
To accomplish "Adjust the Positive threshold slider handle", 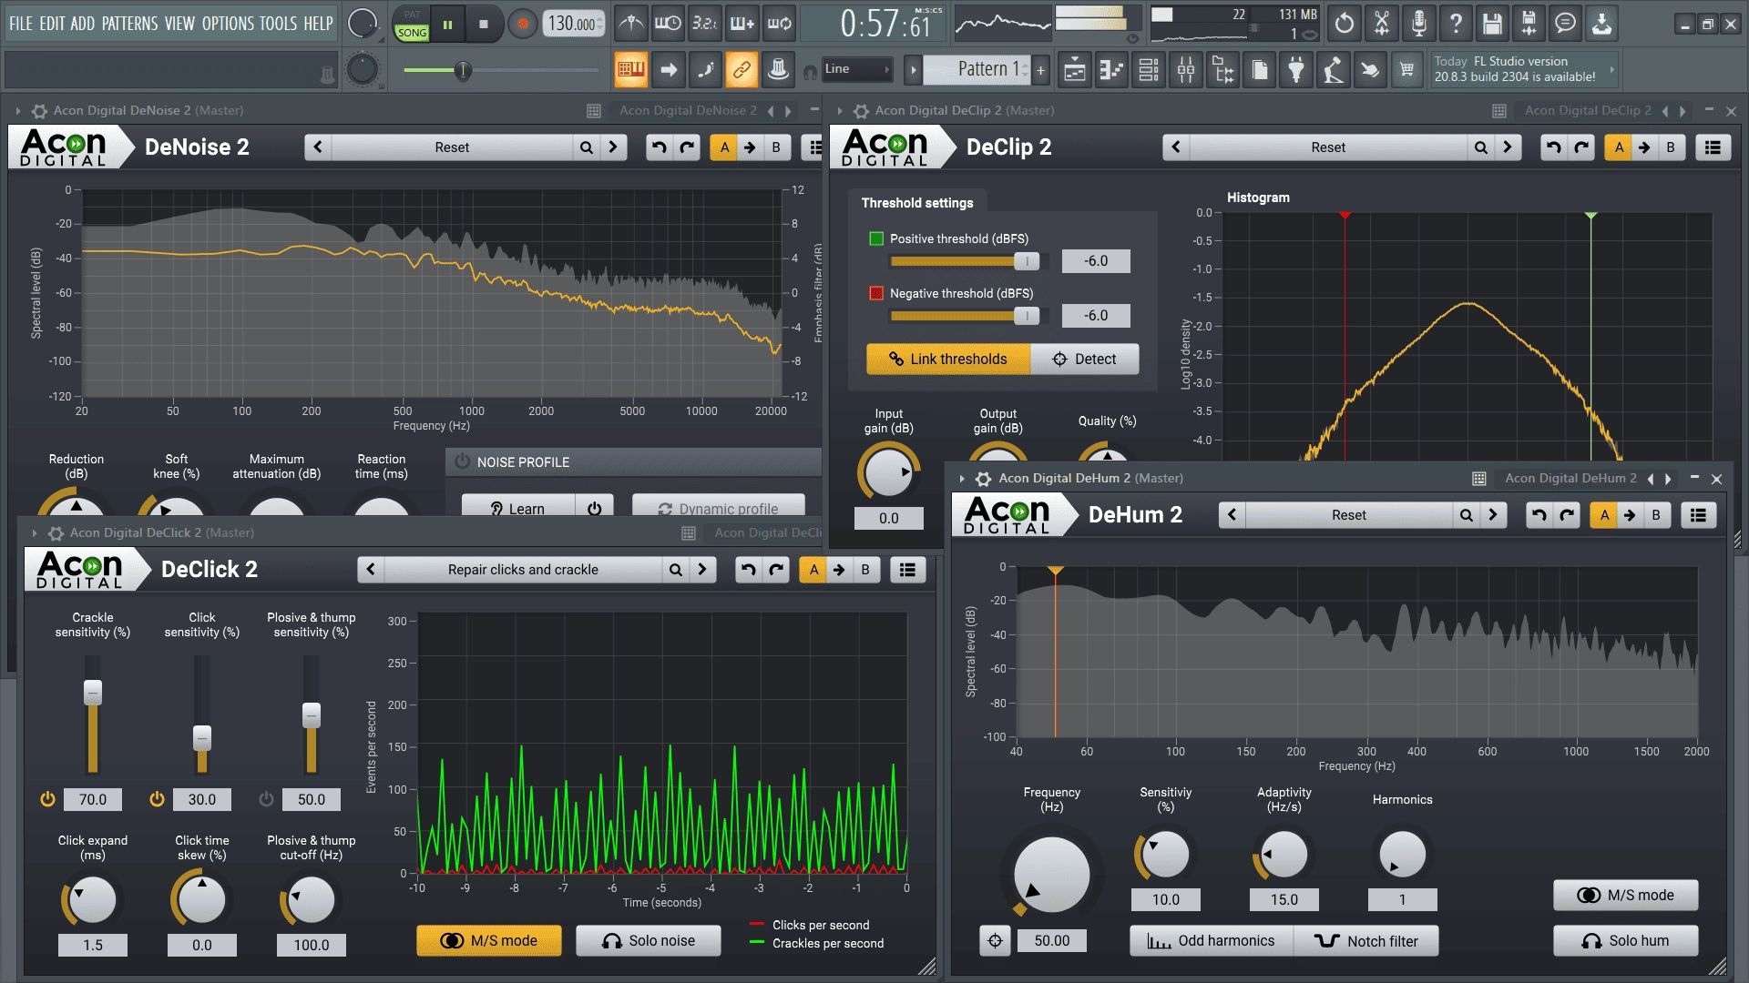I will click(1027, 261).
